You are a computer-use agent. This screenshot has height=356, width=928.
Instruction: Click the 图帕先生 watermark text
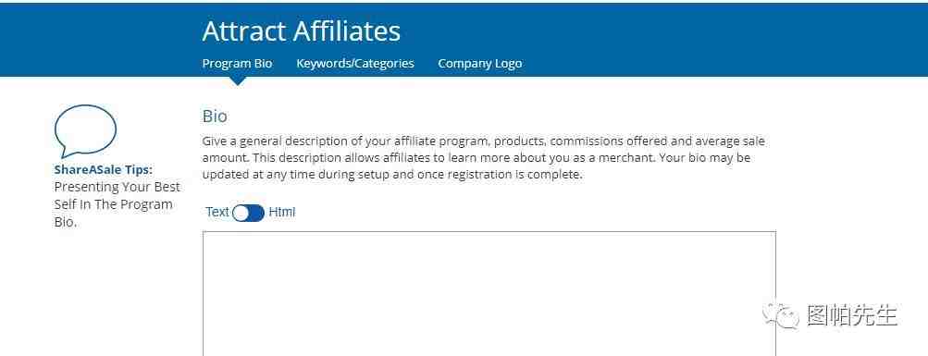(x=852, y=316)
